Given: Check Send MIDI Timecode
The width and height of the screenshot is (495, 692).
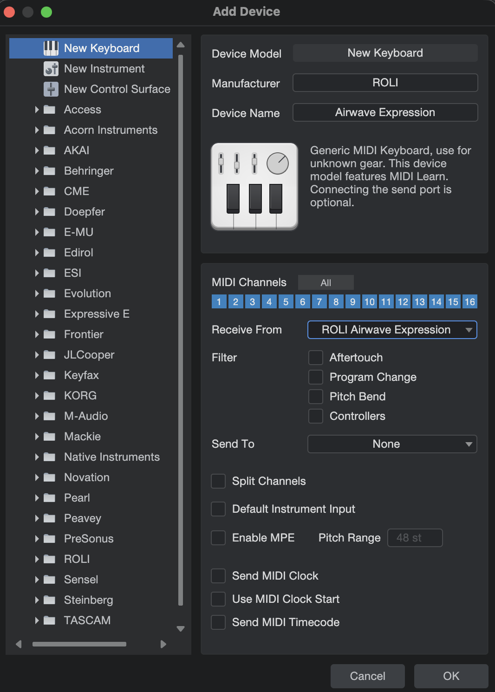Looking at the screenshot, I should tap(218, 622).
